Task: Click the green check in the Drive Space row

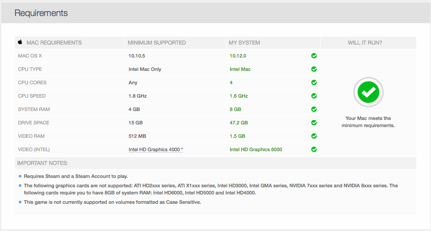Action: (x=314, y=123)
